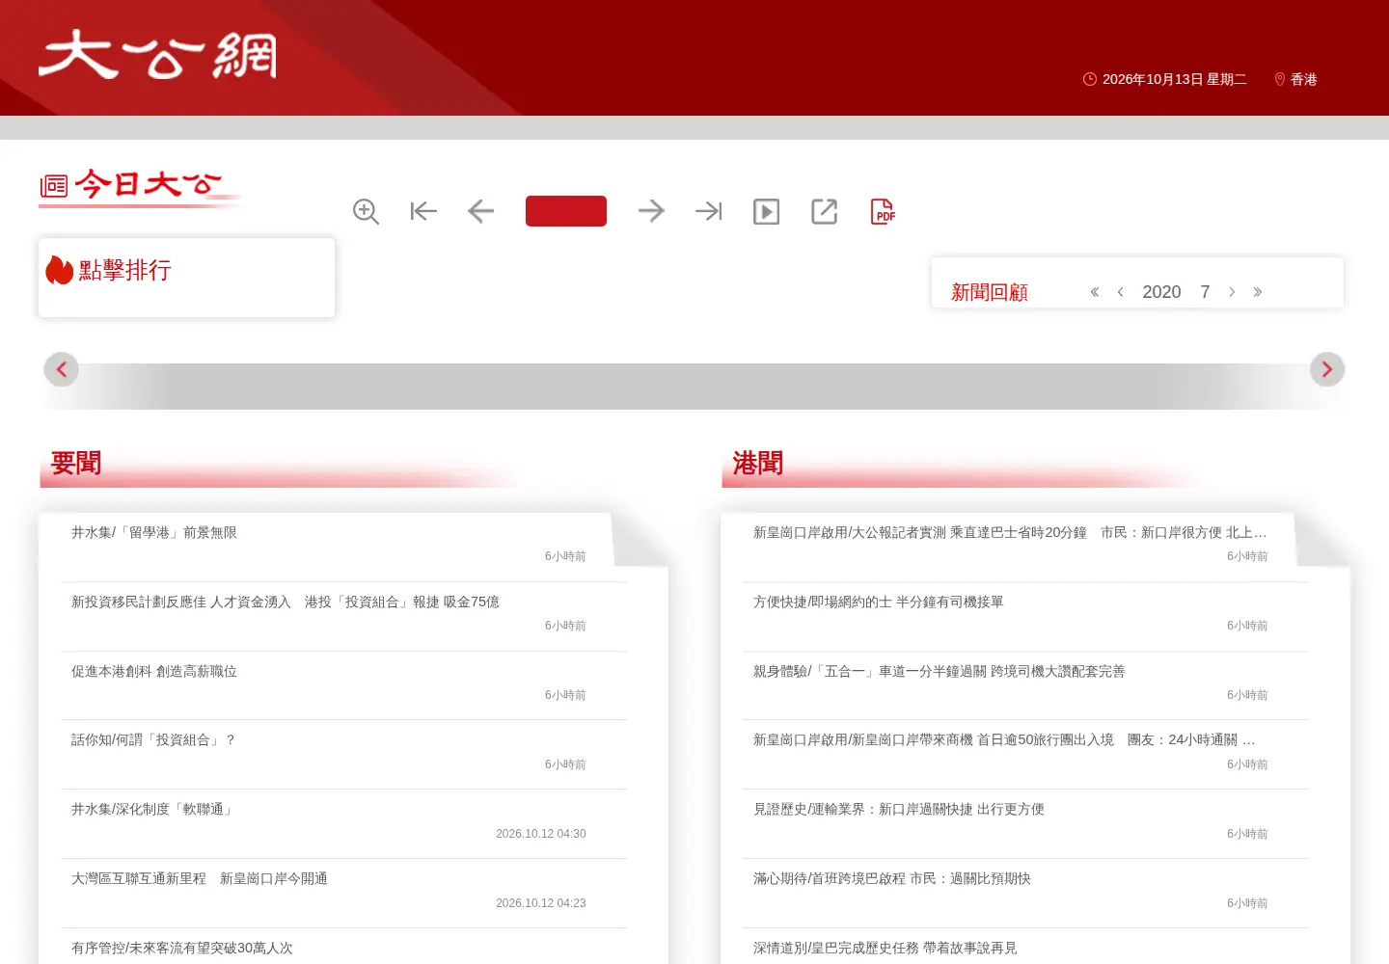The image size is (1389, 964).
Task: Open newspaper in external window icon
Action: pos(824,211)
